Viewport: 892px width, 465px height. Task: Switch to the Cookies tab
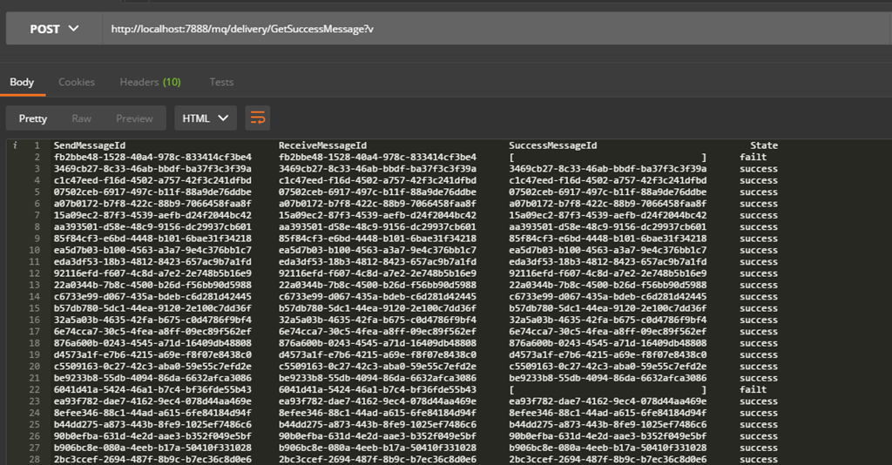(x=77, y=83)
